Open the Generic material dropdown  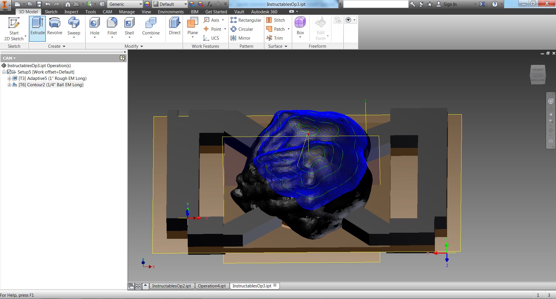point(125,4)
